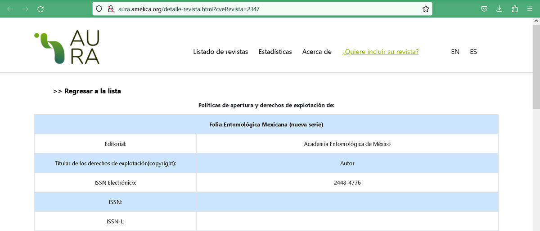
Task: Switch language to ES
Action: (x=473, y=52)
